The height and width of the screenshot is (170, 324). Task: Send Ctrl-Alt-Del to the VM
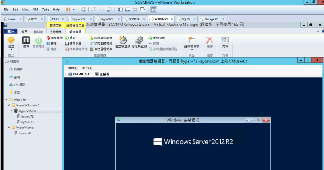[78, 74]
